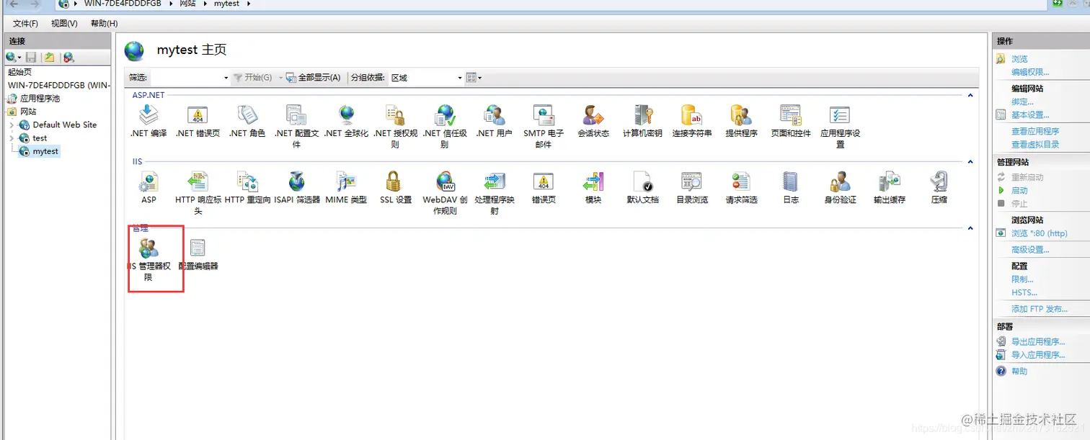Image resolution: width=1090 pixels, height=440 pixels.
Task: Open .NET 配置文件 feature
Action: 296,126
